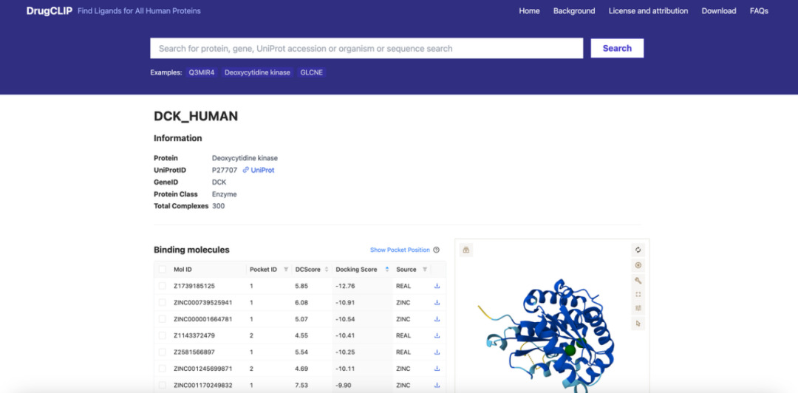Image resolution: width=798 pixels, height=393 pixels.
Task: Click the Search button
Action: (617, 48)
